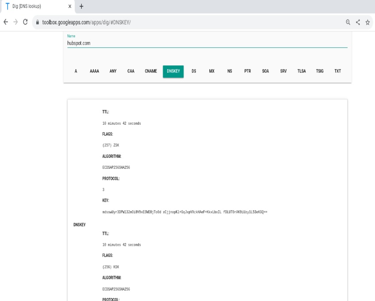Click the key string starting with mdsswUyr

pos(185,212)
